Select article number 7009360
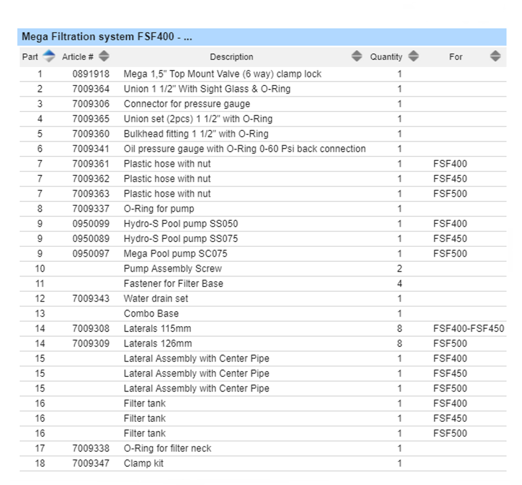522x485 pixels. 91,134
